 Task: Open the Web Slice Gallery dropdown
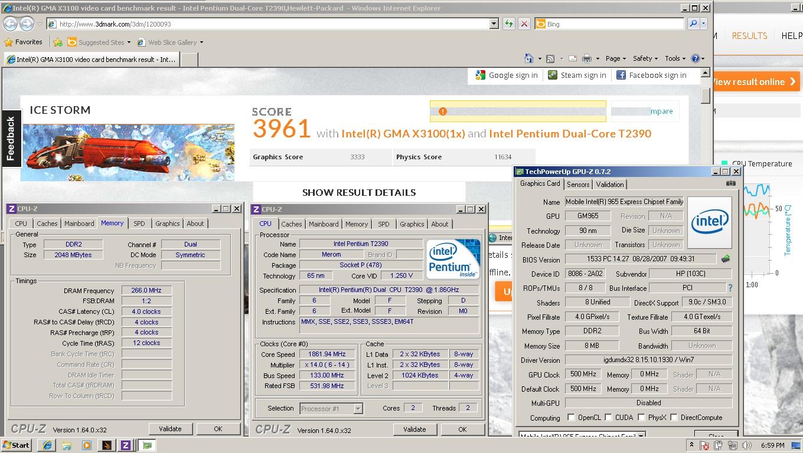coord(201,42)
